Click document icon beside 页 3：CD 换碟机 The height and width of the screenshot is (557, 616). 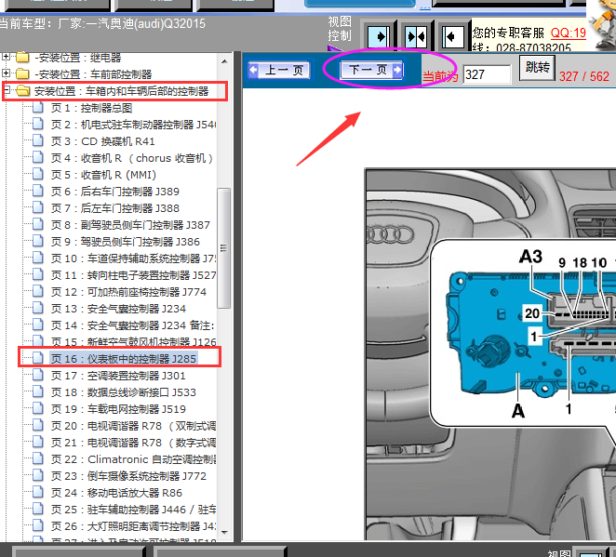[x=38, y=140]
